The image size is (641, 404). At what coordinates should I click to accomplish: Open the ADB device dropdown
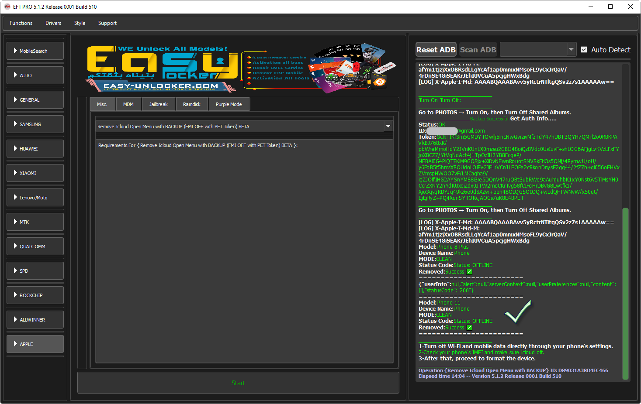click(x=538, y=50)
